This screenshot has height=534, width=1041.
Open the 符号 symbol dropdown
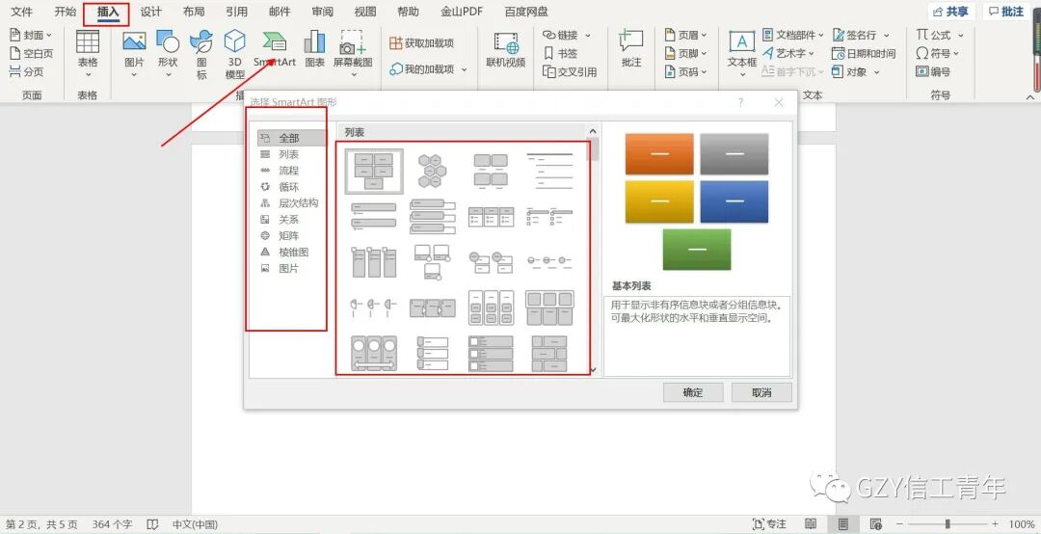pos(938,53)
